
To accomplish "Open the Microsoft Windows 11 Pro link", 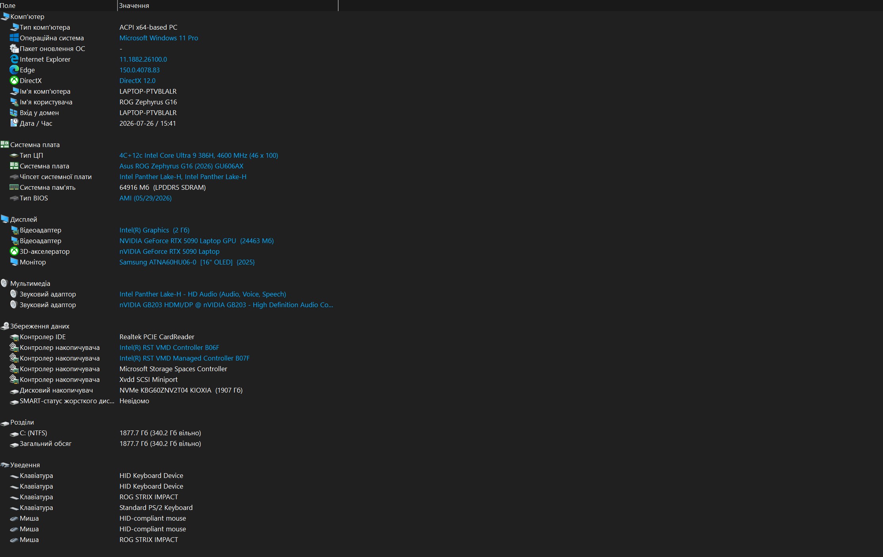I will [x=159, y=38].
